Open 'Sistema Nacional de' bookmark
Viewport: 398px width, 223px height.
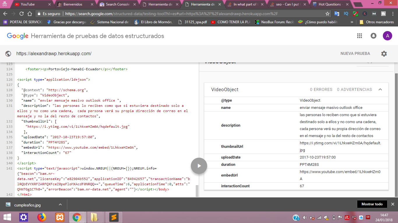pyautogui.click(x=110, y=22)
